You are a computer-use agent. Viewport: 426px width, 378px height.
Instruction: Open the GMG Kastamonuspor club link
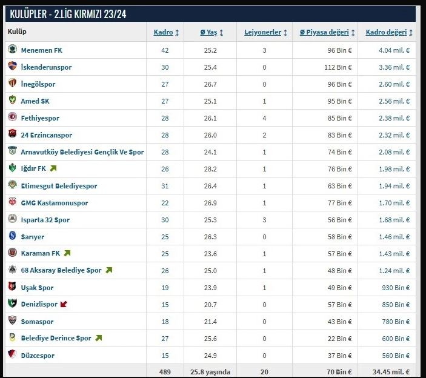(x=55, y=203)
